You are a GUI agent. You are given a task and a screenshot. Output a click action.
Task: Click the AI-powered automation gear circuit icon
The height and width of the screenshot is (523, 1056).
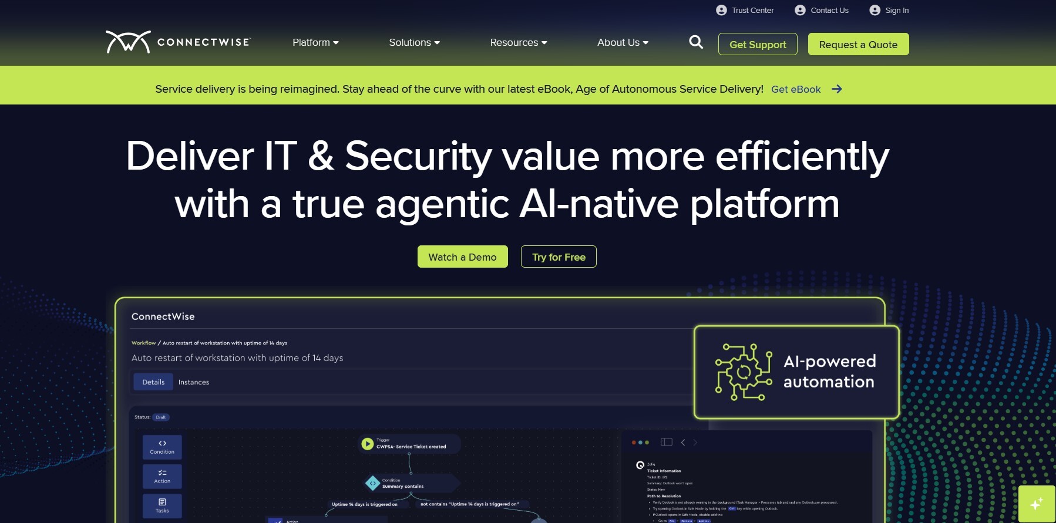click(744, 372)
